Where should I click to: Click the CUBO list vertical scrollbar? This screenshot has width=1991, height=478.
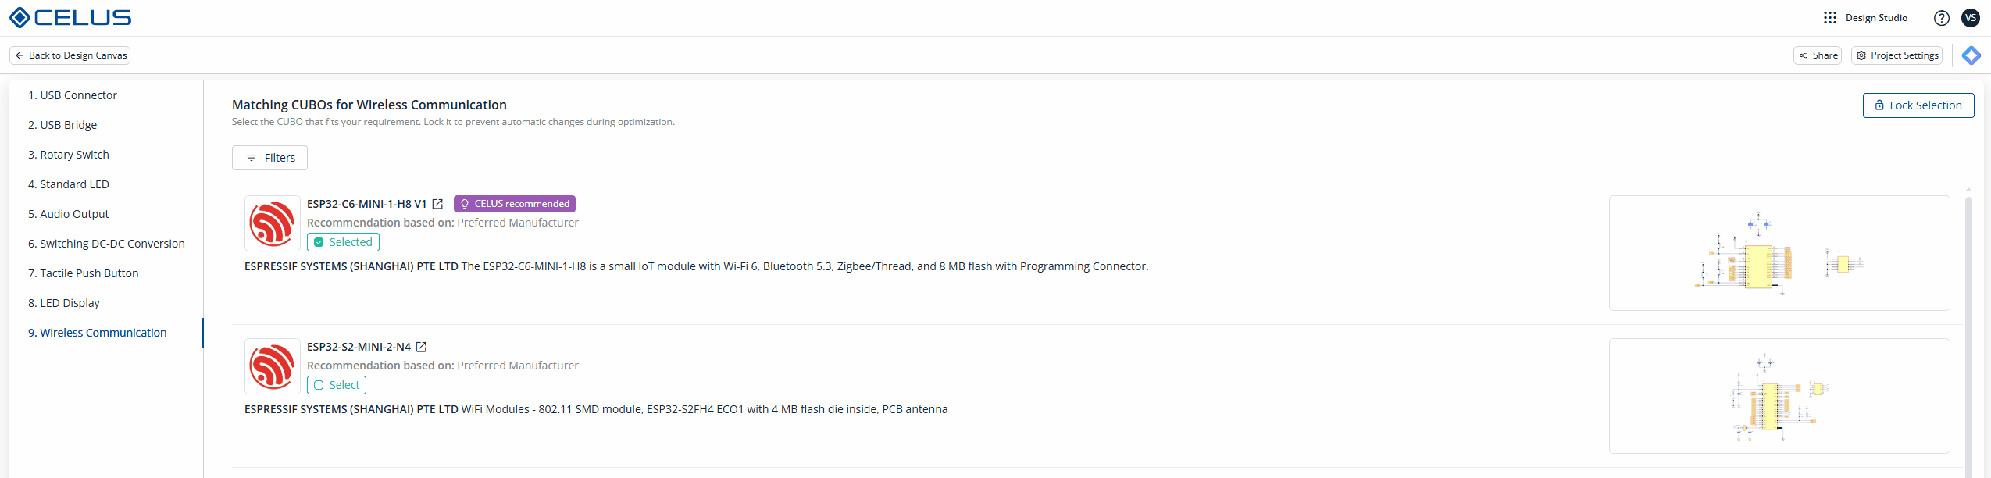tap(1968, 328)
